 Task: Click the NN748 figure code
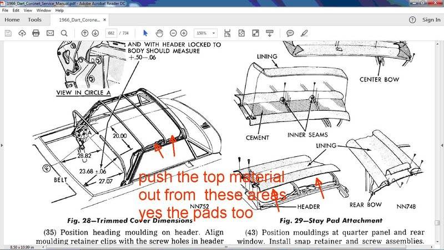pos(406,207)
